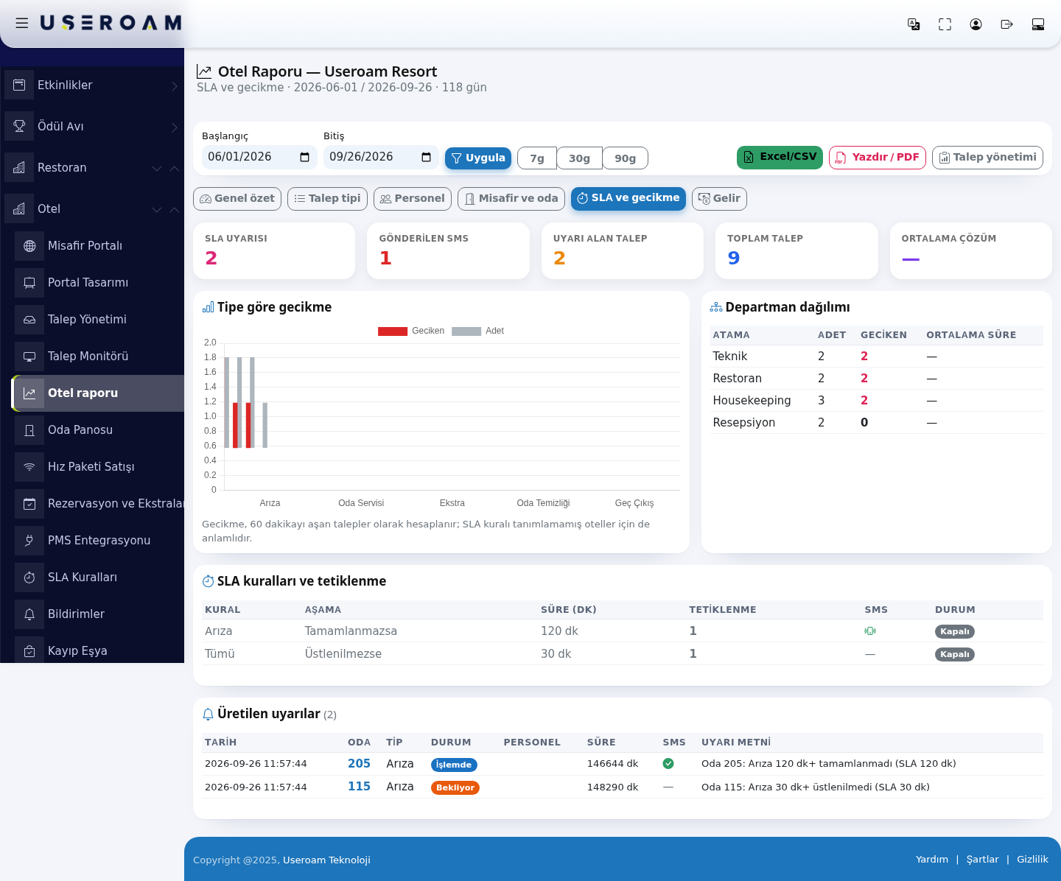Click the language translate icon

coord(914,24)
